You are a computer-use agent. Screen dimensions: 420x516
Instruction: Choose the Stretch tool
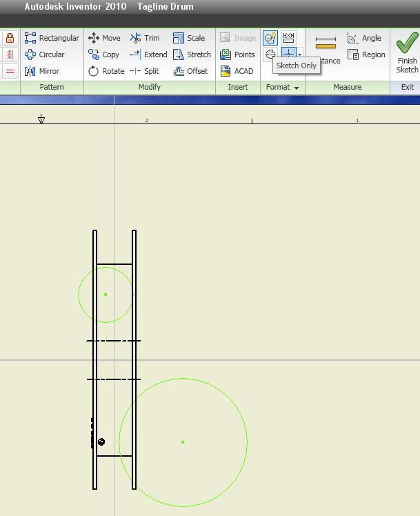(192, 54)
